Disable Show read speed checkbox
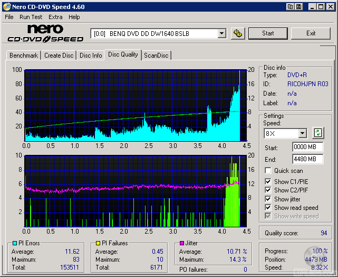The height and width of the screenshot is (277, 338). (x=268, y=208)
